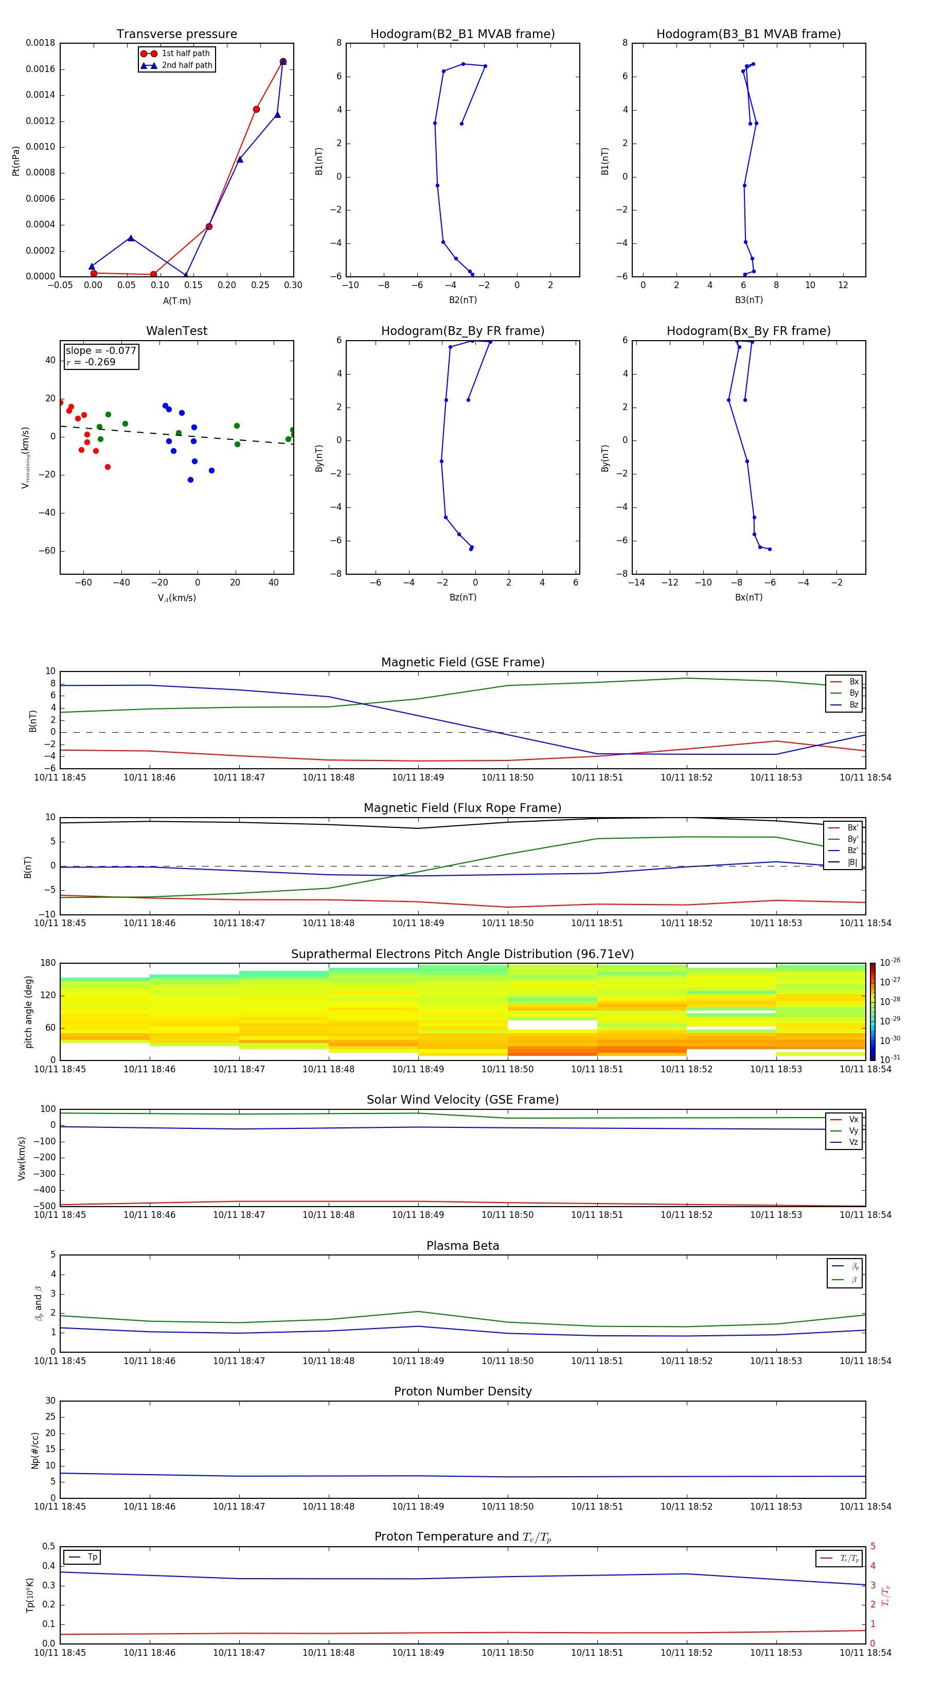This screenshot has height=1698, width=926.
Task: Click the '1st half path' legend entry
Action: (176, 54)
